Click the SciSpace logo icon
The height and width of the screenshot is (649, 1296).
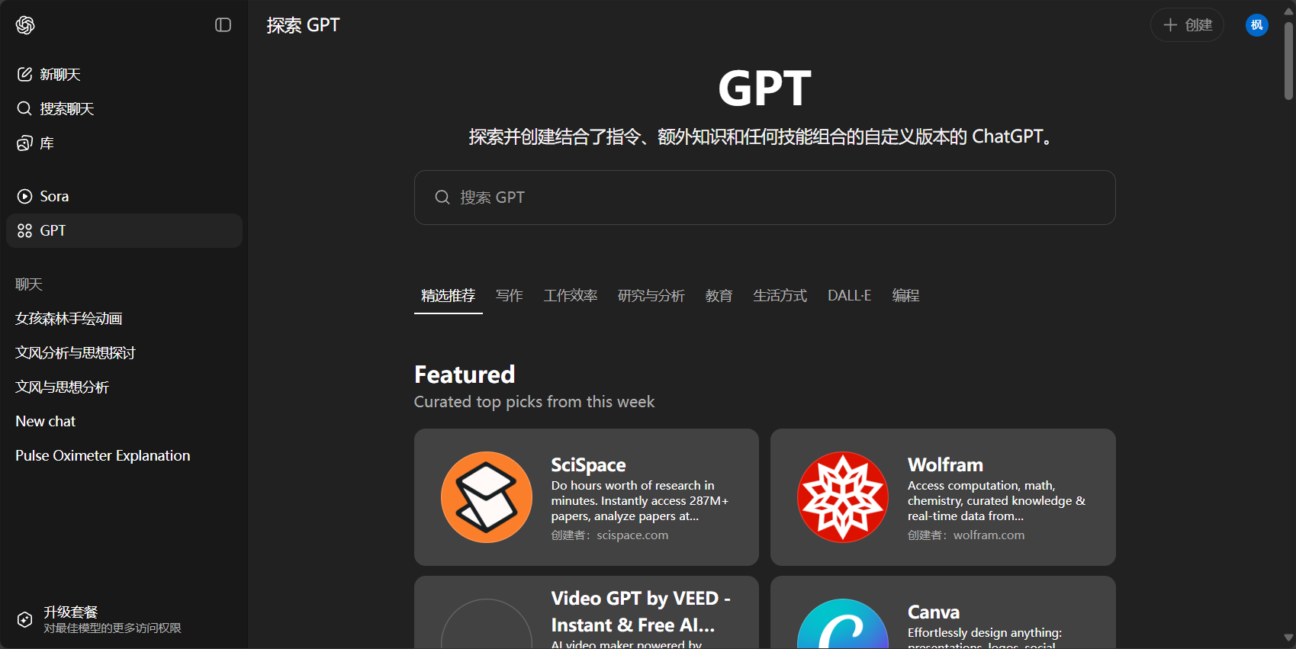click(487, 497)
